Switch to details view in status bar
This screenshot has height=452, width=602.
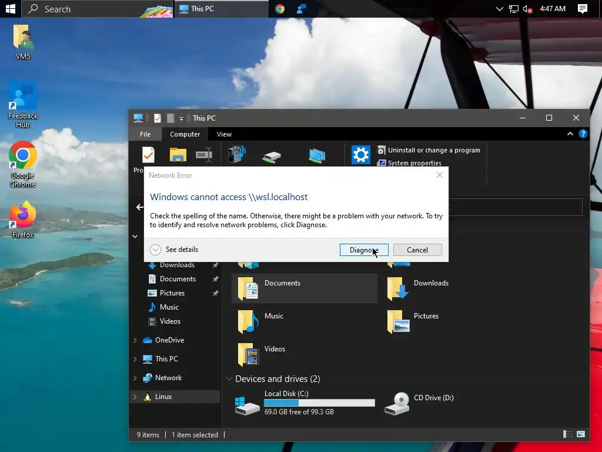568,434
